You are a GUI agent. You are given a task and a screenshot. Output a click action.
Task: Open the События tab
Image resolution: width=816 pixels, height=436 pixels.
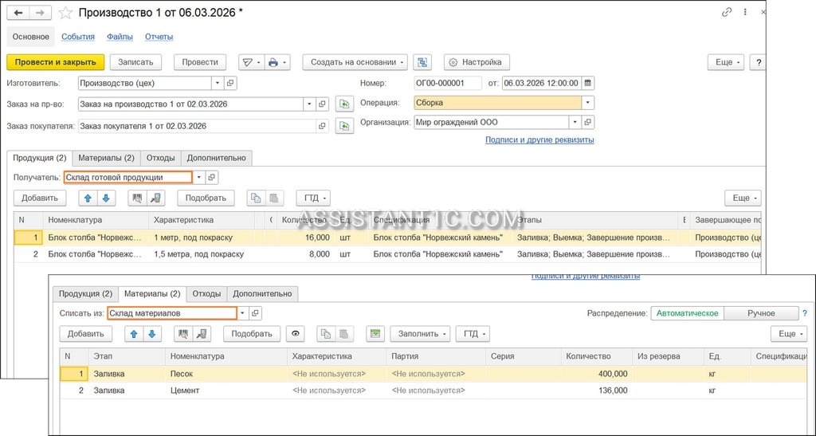pos(78,37)
